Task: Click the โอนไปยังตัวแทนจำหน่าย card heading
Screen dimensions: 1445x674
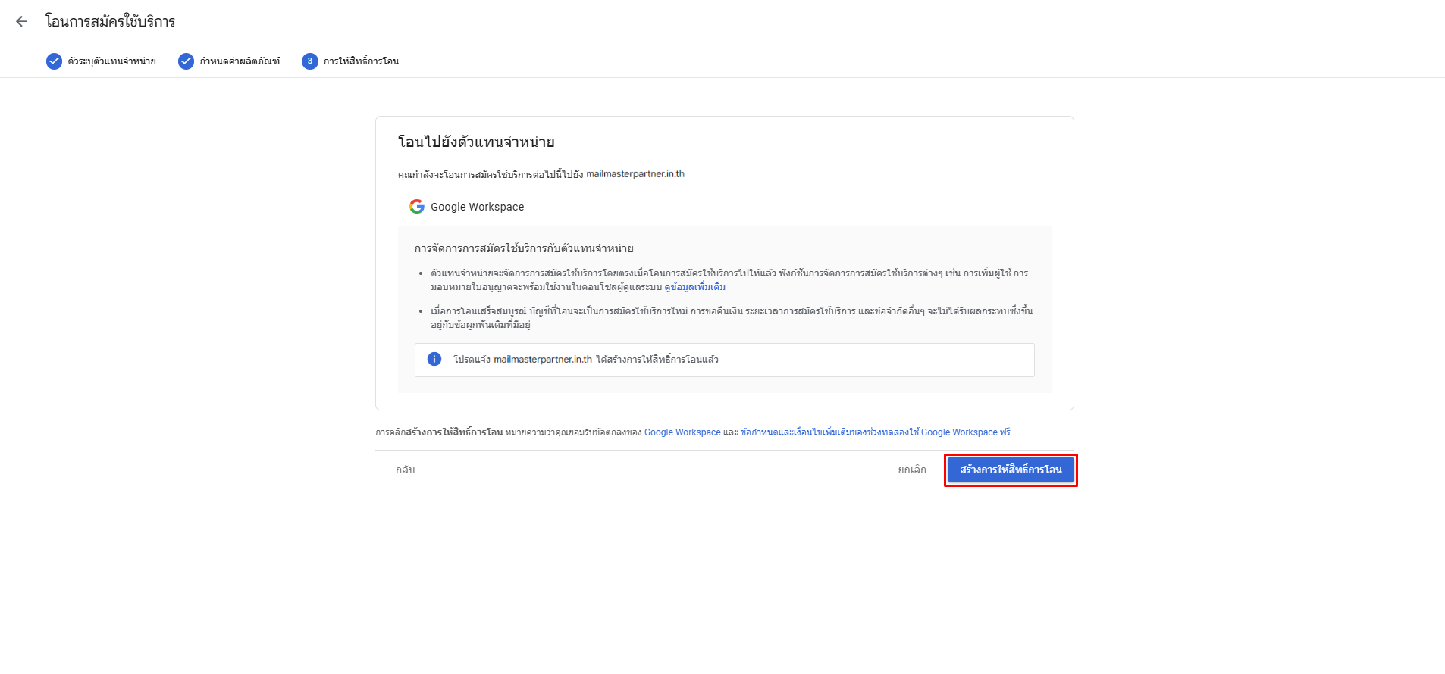Action: (x=476, y=142)
